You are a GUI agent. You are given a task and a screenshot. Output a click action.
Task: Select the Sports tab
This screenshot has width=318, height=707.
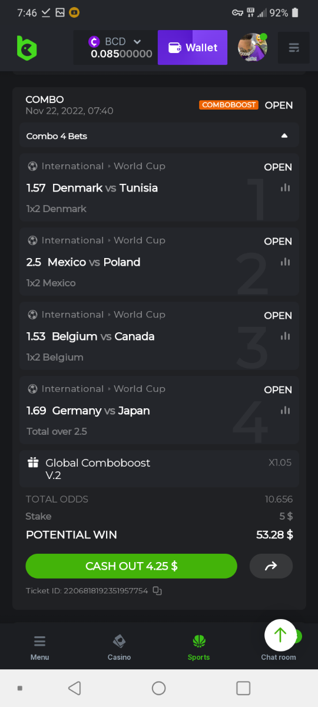tap(198, 647)
